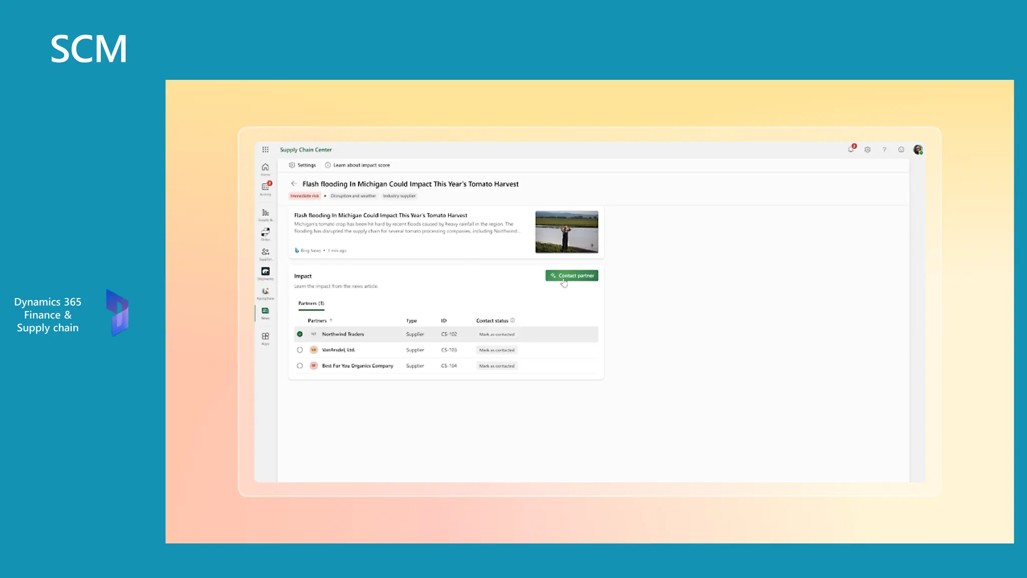This screenshot has width=1027, height=578.
Task: Click the Type column header
Action: click(412, 320)
